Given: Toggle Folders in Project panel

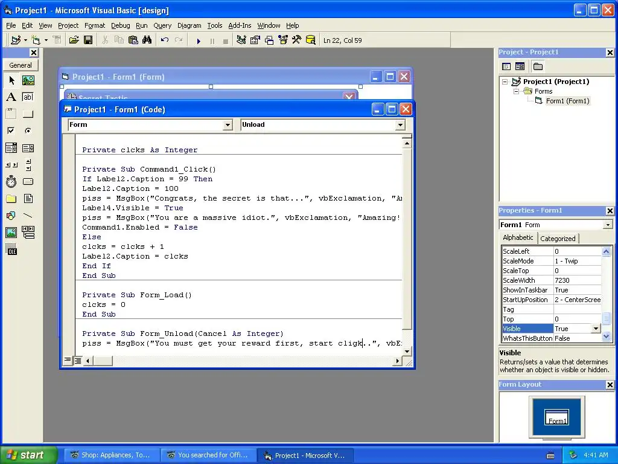Looking at the screenshot, I should [x=538, y=66].
